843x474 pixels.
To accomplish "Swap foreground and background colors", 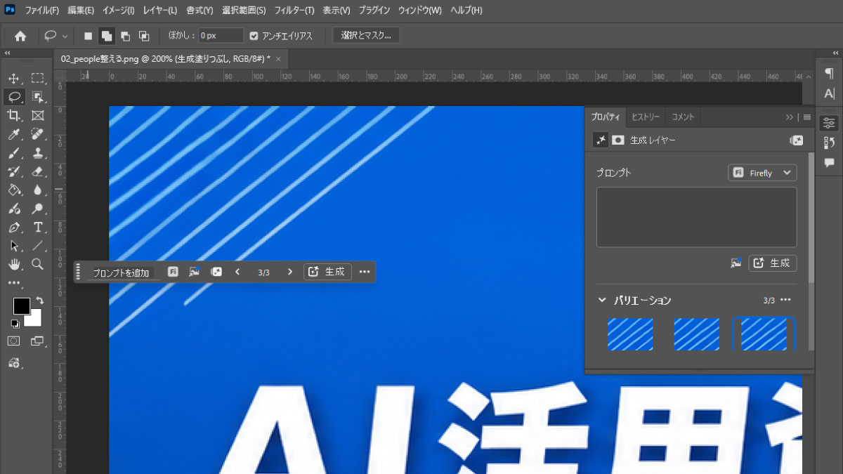I will (x=39, y=300).
